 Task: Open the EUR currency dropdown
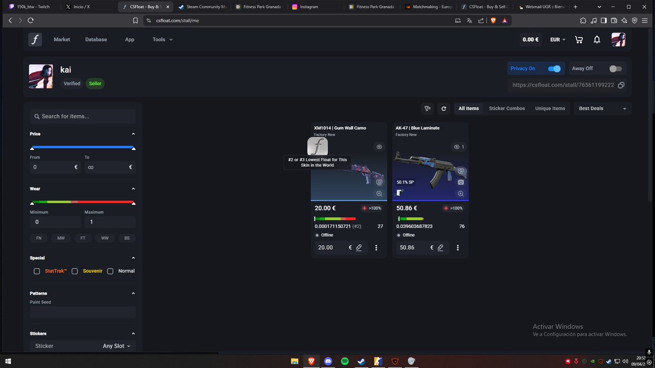tap(558, 40)
